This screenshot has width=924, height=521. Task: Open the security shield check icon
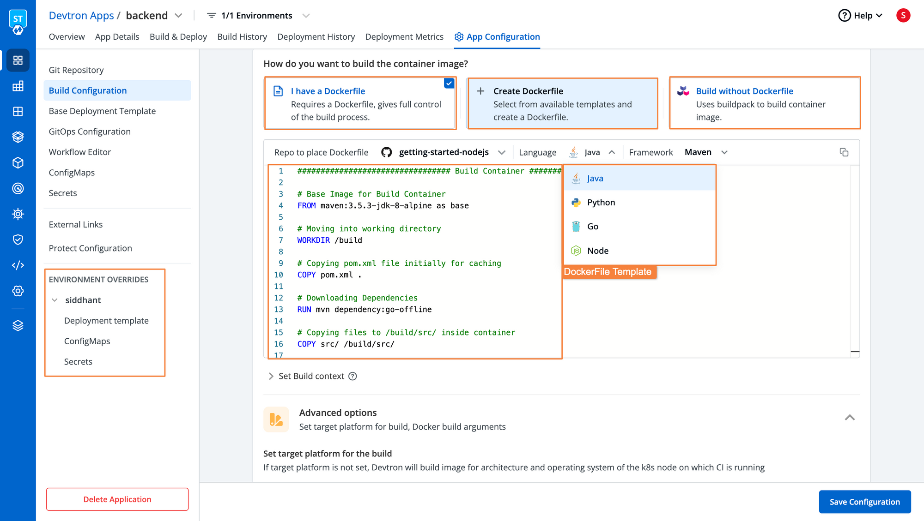pyautogui.click(x=18, y=240)
